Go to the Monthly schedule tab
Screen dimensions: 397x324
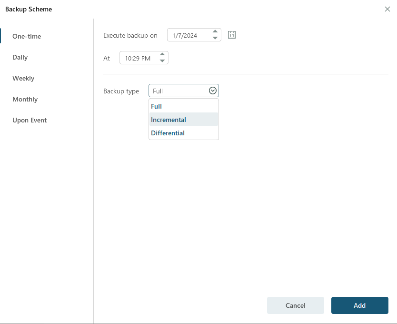(25, 99)
